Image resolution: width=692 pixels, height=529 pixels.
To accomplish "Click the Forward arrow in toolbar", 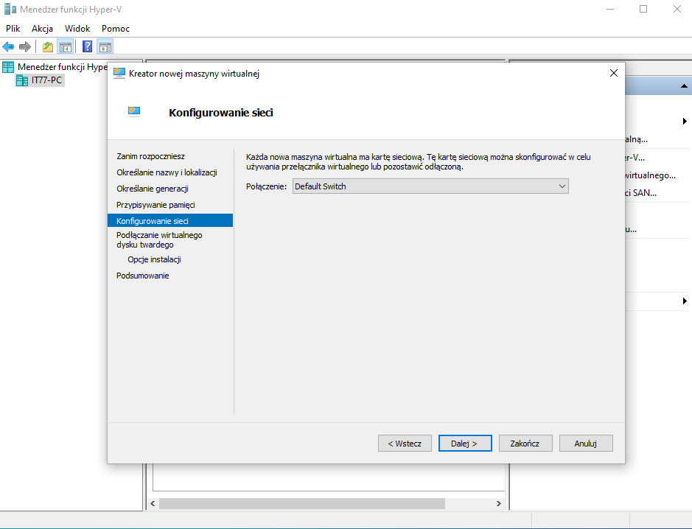I will 25,47.
